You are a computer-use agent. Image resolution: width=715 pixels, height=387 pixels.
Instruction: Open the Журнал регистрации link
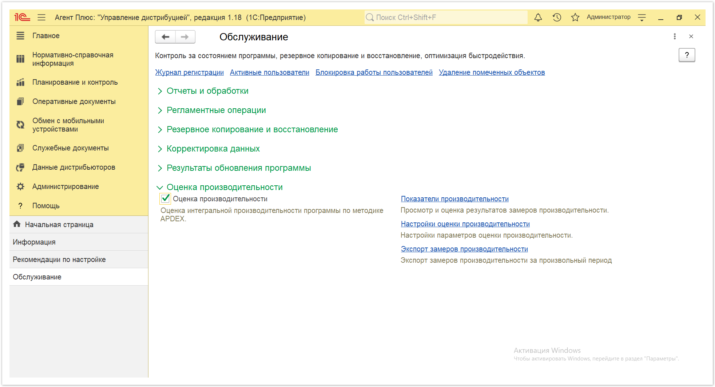[x=189, y=72]
